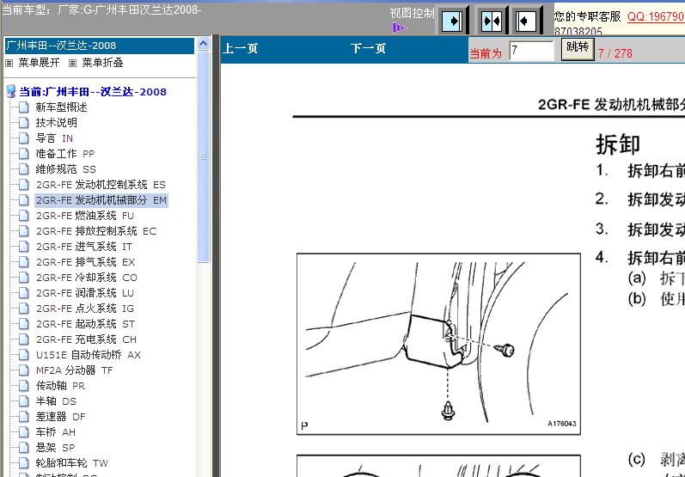Open the 技术说明 chapter
Screen dimensions: 685x477
[57, 123]
